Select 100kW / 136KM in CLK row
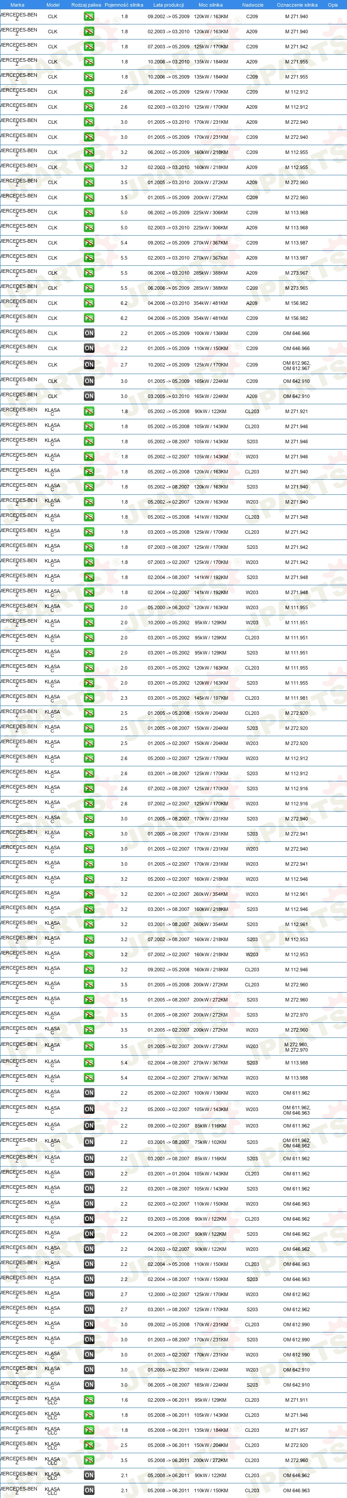The width and height of the screenshot is (347, 1498). (x=211, y=333)
